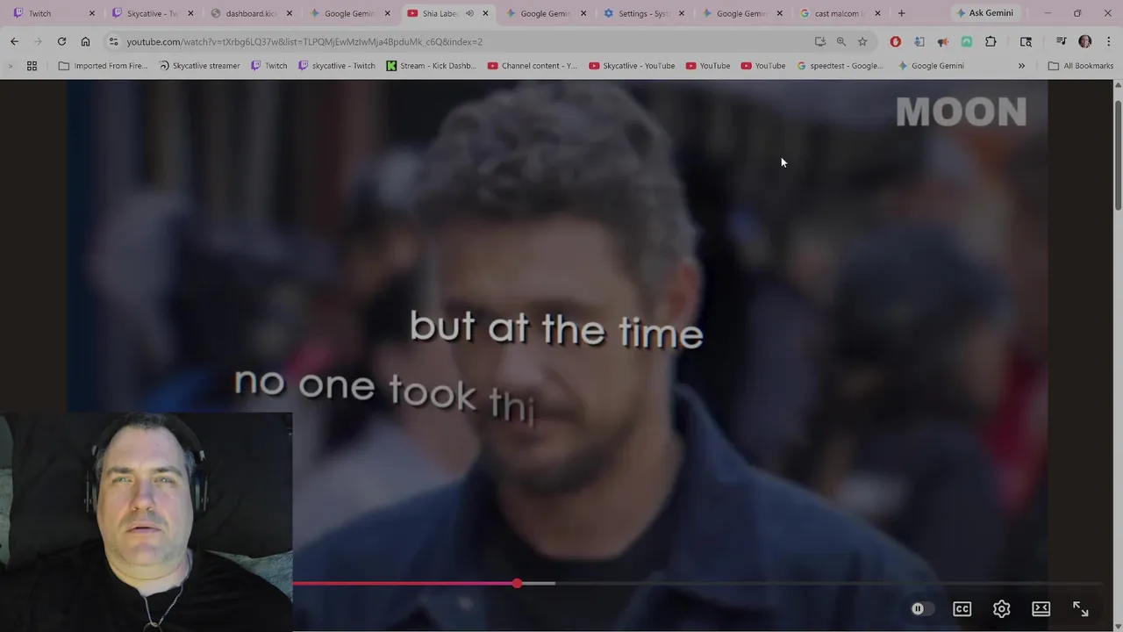Image resolution: width=1123 pixels, height=632 pixels.
Task: Open the video player settings gear
Action: point(1001,608)
